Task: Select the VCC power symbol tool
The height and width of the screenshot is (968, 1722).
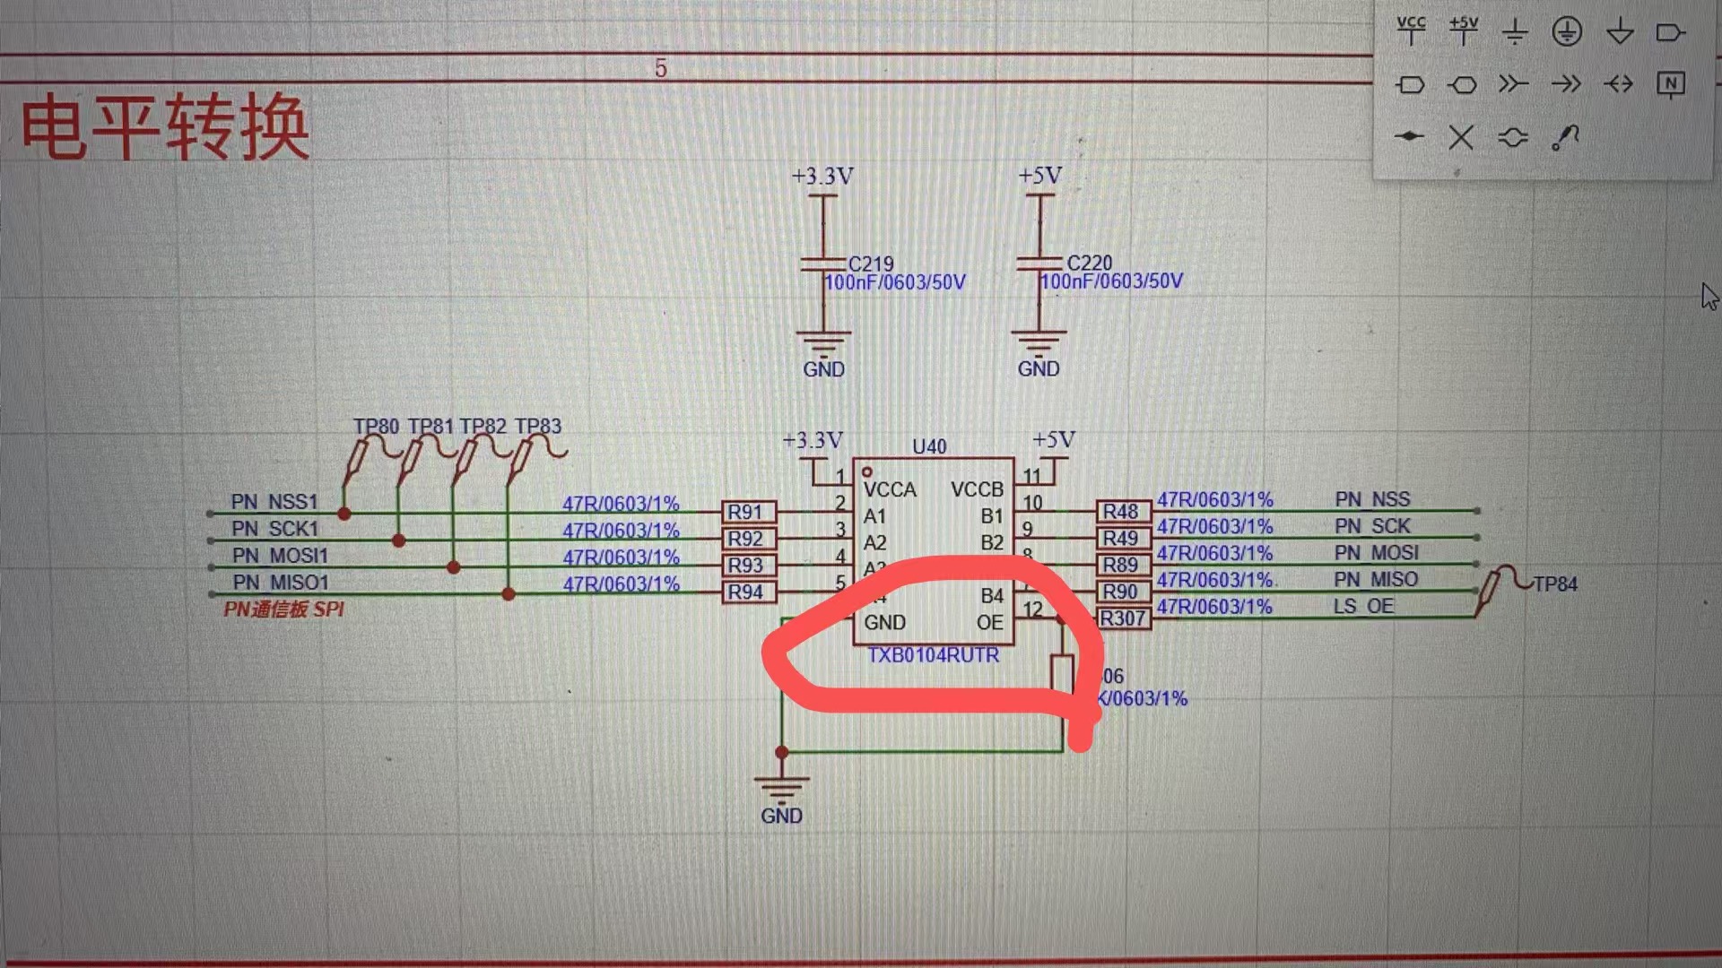Action: point(1411,31)
